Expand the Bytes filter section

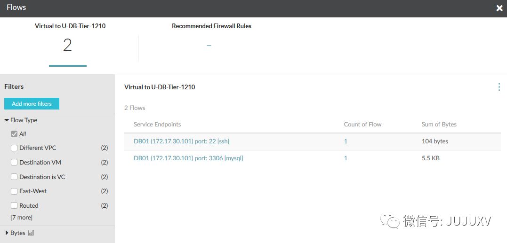click(x=7, y=233)
